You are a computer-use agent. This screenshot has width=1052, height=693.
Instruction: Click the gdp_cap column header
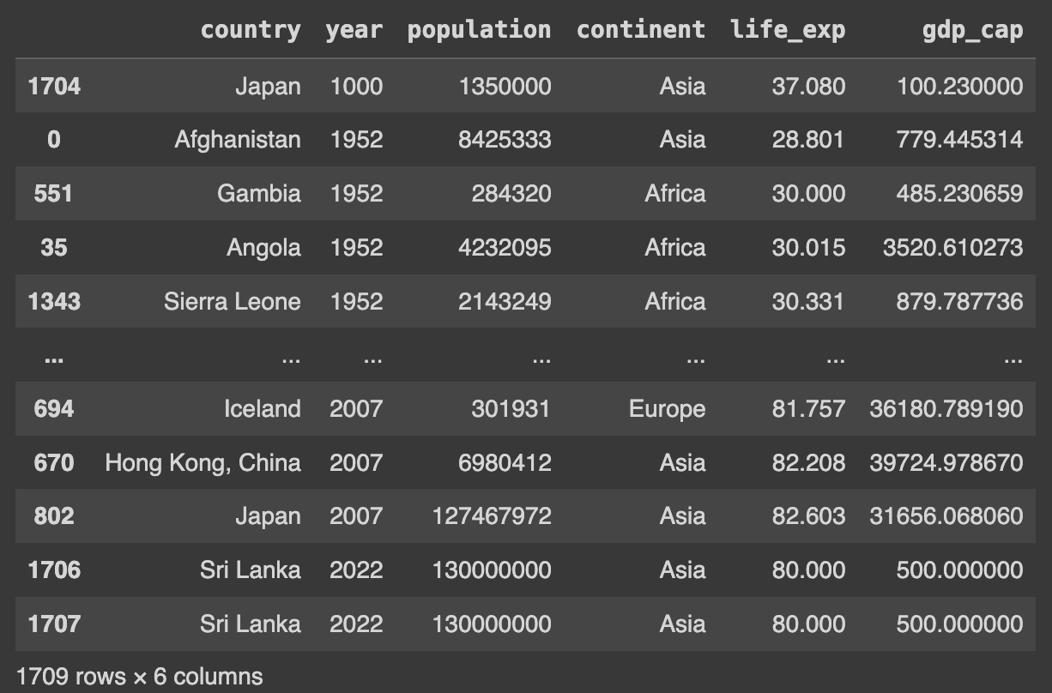click(972, 30)
